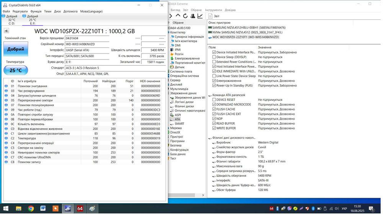The image size is (383, 215).
Task: Open File Explorer from the taskbar
Action: click(18, 209)
